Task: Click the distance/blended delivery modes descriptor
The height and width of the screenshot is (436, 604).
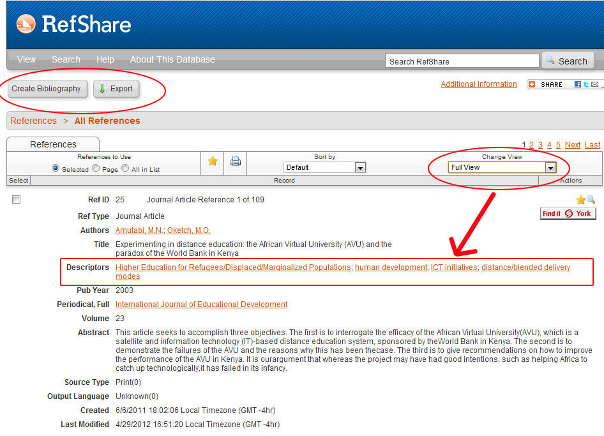Action: pyautogui.click(x=526, y=267)
